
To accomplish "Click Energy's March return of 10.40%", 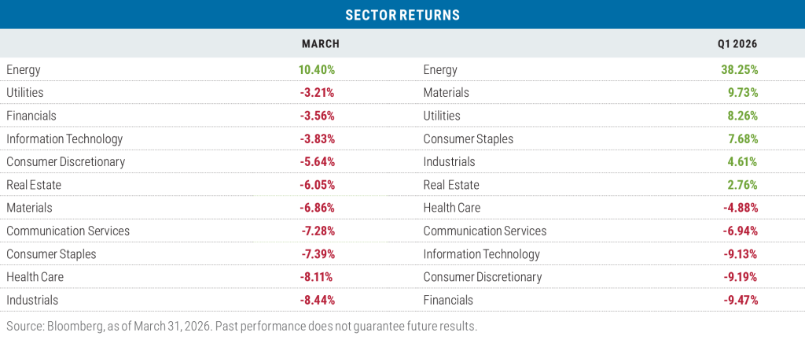I will tap(317, 70).
